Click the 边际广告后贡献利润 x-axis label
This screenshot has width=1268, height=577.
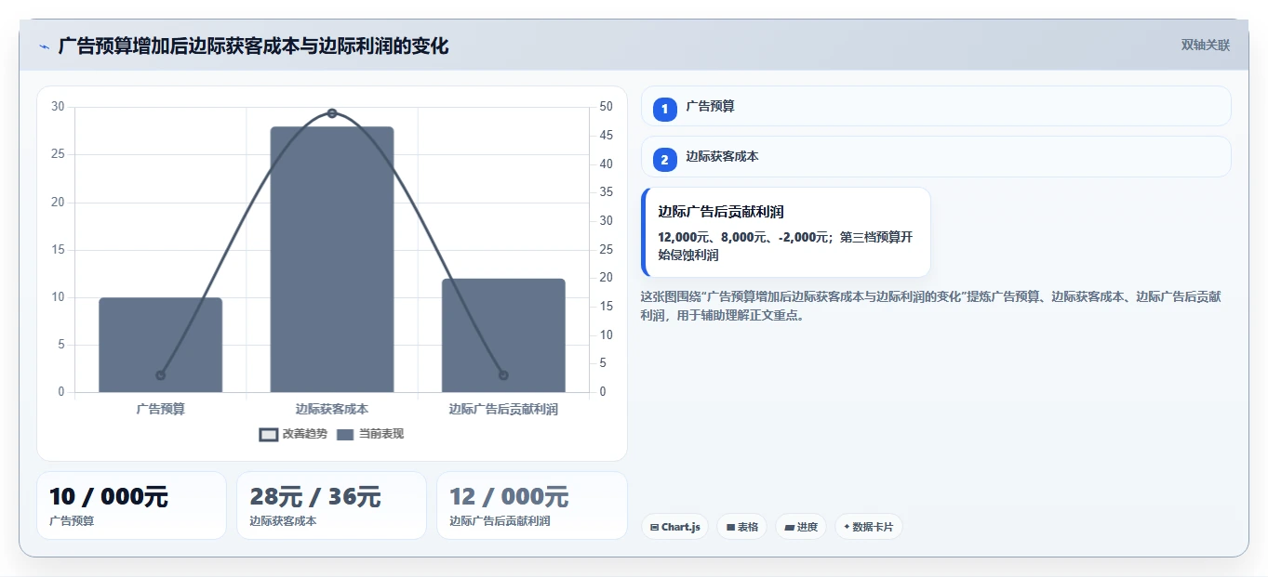503,409
